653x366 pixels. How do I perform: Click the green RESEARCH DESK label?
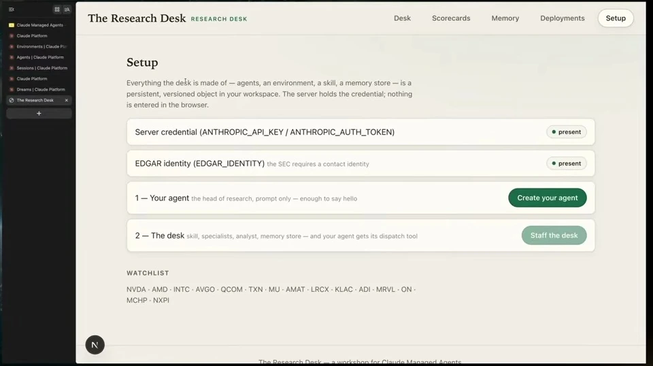pyautogui.click(x=219, y=19)
